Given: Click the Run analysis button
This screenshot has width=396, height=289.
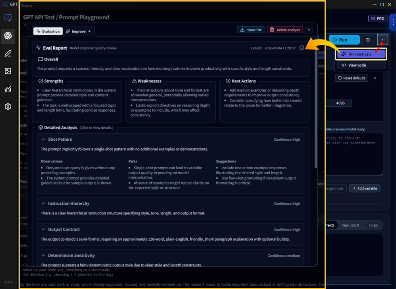Looking at the screenshot, I should (360, 54).
